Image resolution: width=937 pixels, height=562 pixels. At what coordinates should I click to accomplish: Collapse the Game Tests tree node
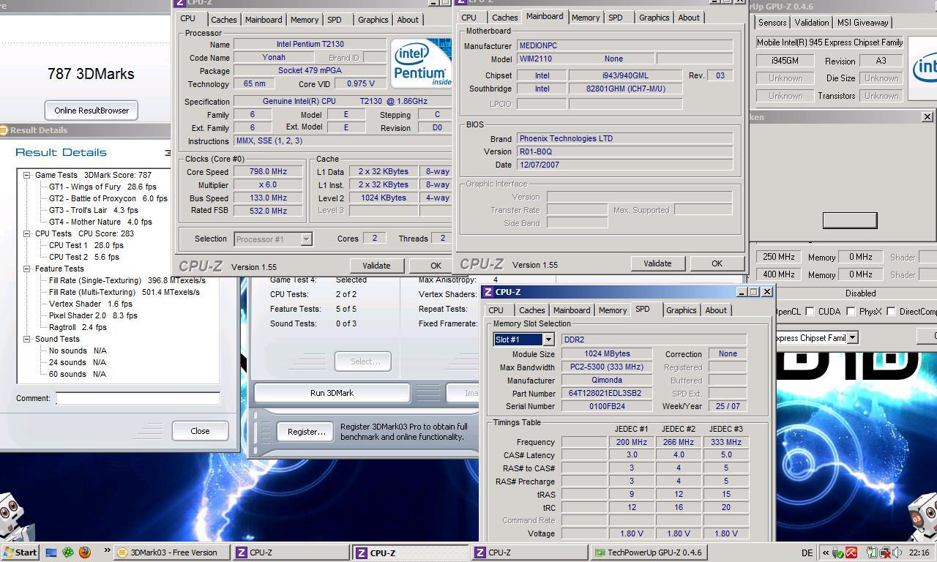pos(26,175)
